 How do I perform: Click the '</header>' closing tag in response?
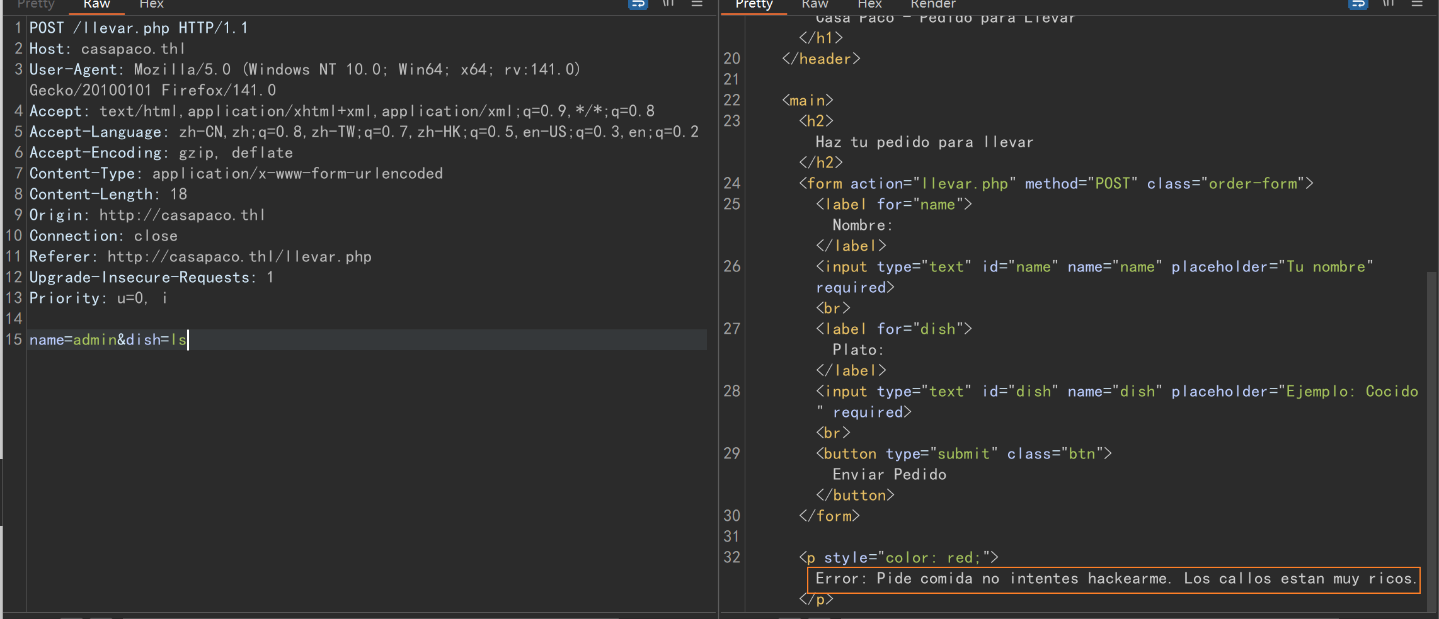(821, 59)
